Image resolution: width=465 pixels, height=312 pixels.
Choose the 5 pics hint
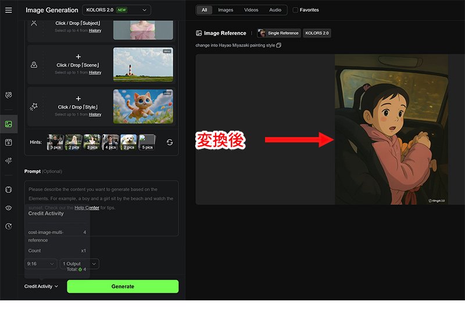click(147, 142)
